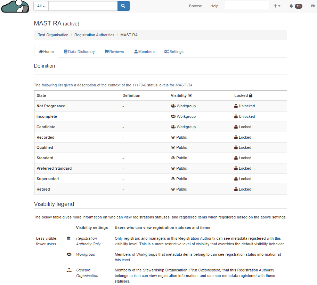Open the All search filter dropdown
317x285 pixels.
41,6
